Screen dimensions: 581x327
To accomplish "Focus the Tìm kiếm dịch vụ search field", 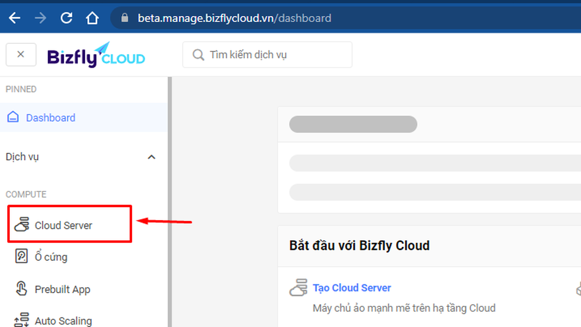I will pos(267,54).
